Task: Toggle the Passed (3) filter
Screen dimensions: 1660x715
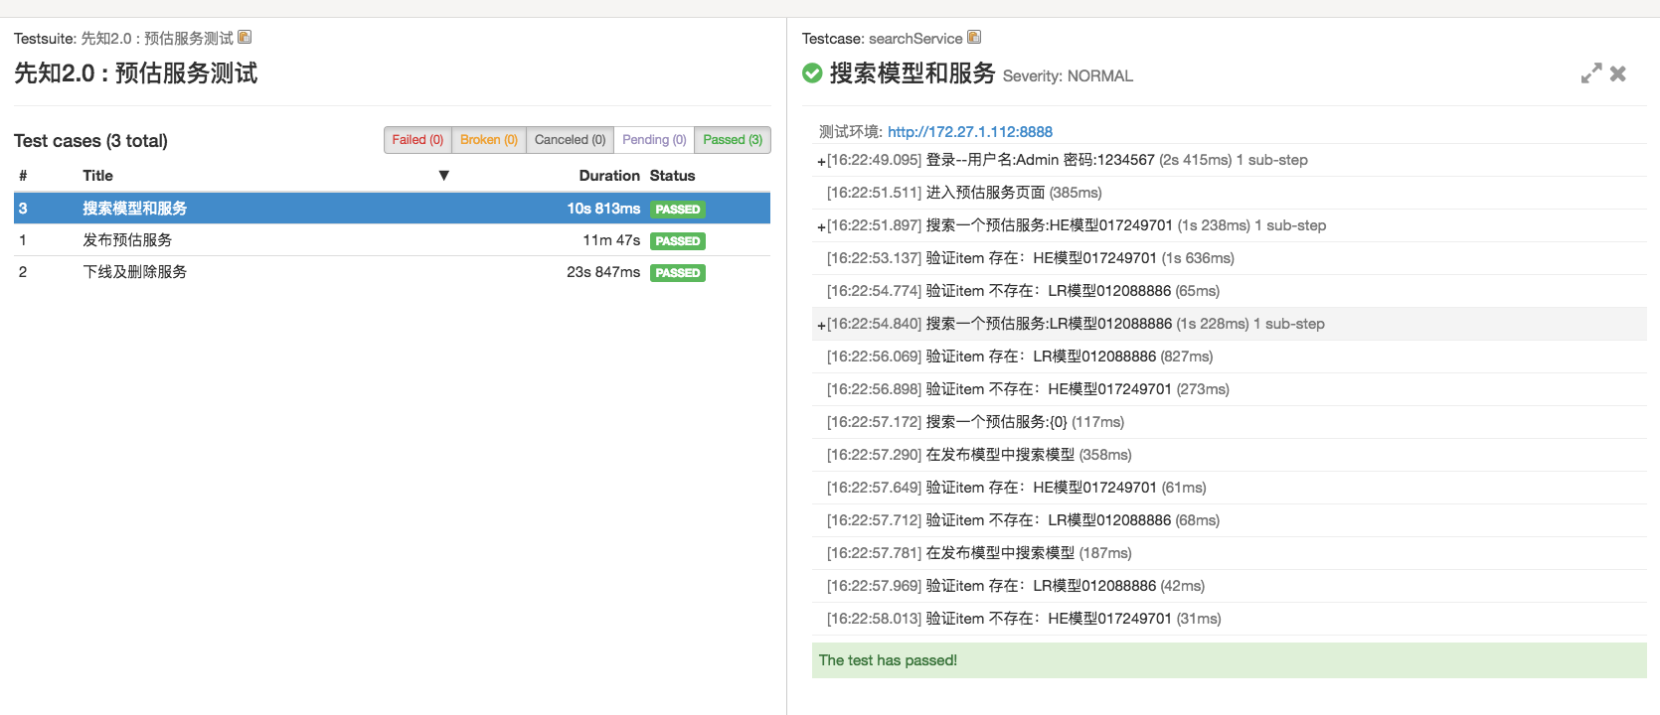Action: (733, 140)
